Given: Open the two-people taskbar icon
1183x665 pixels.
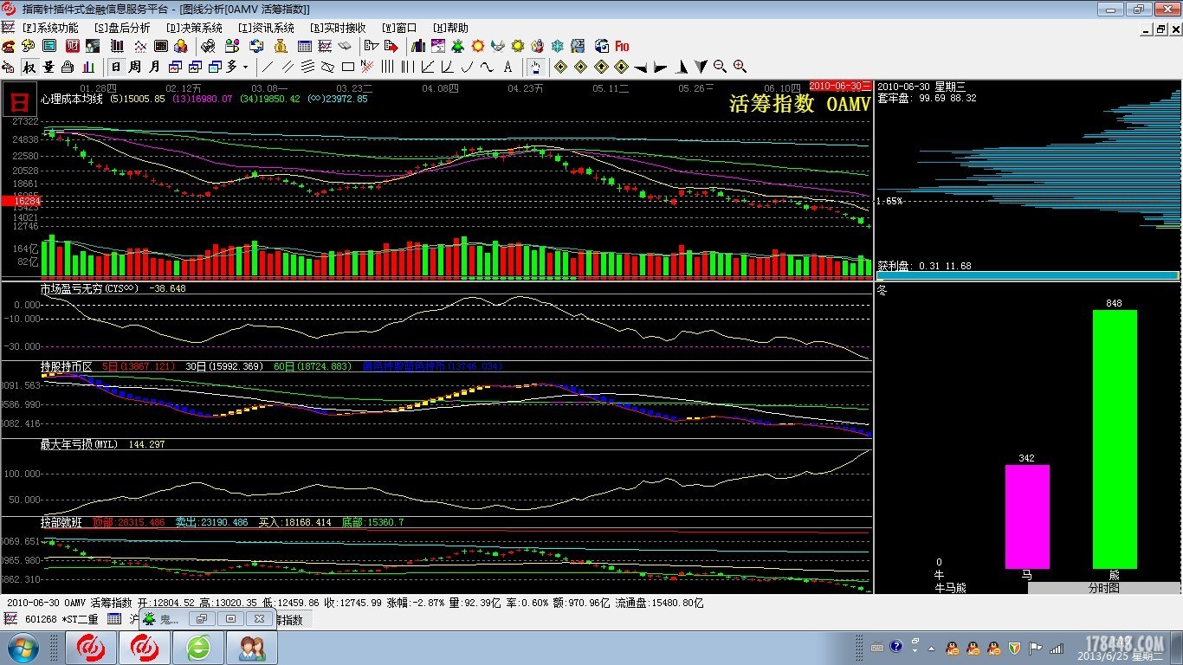Looking at the screenshot, I should coord(252,648).
